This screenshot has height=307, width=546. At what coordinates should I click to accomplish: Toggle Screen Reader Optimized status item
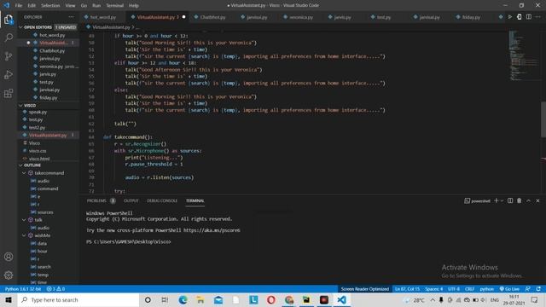point(364,289)
